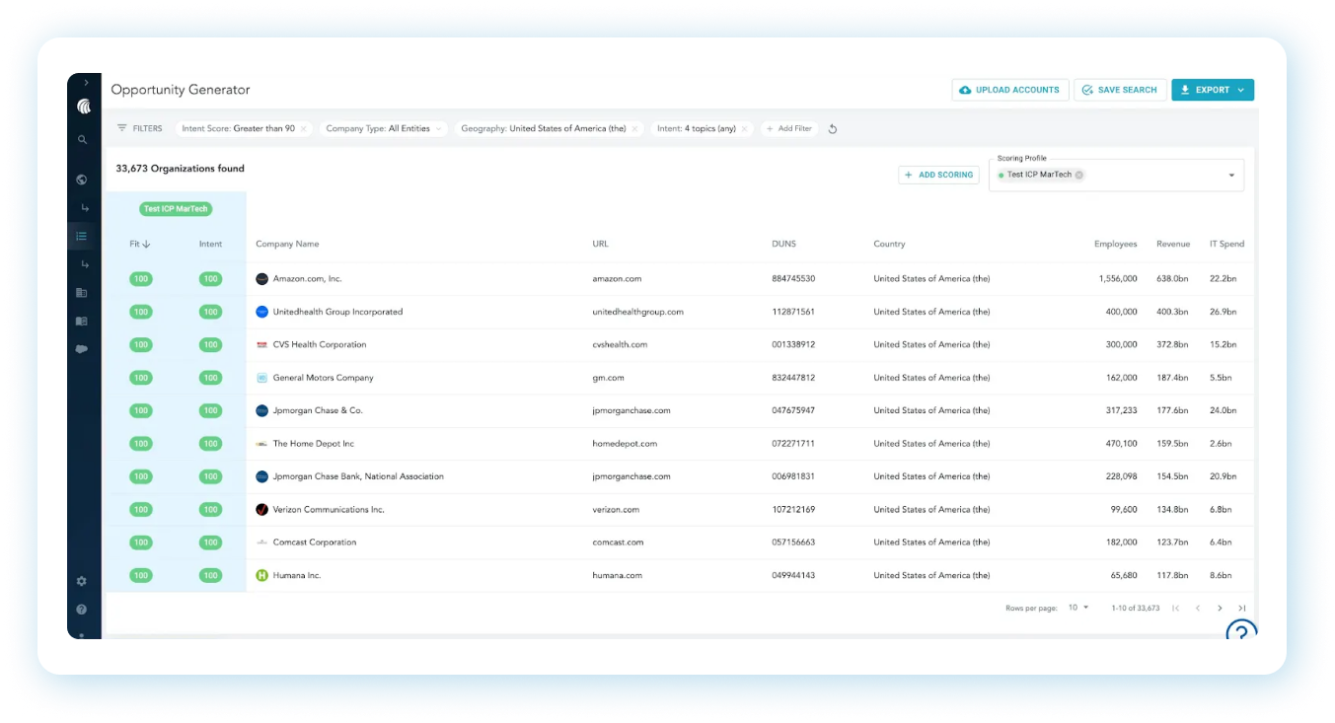Click the Amazon logo icon
1335x723 pixels.
pyautogui.click(x=262, y=279)
